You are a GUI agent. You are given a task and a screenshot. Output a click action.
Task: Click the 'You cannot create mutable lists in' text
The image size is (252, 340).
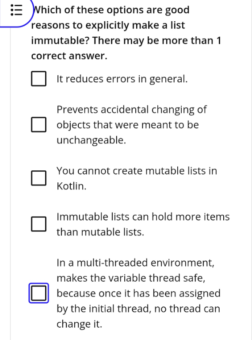pyautogui.click(x=137, y=171)
